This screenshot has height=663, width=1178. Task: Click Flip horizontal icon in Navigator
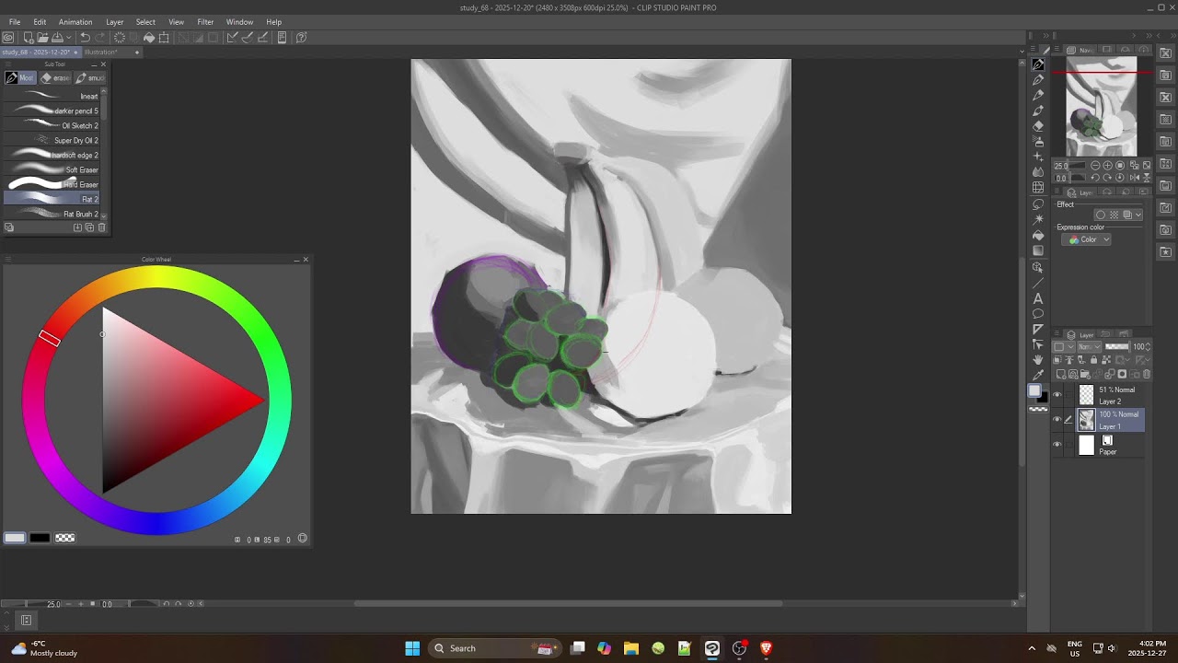(x=1134, y=177)
